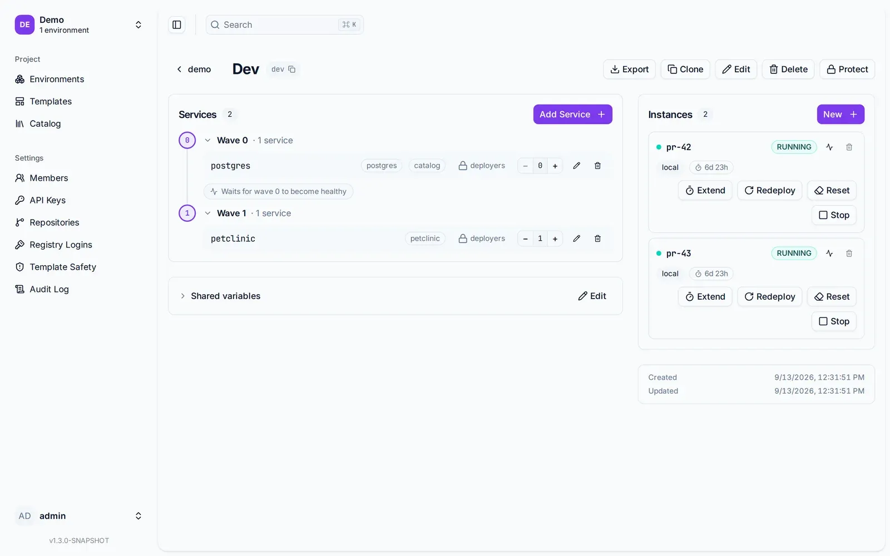Create a New instance

pos(840,115)
